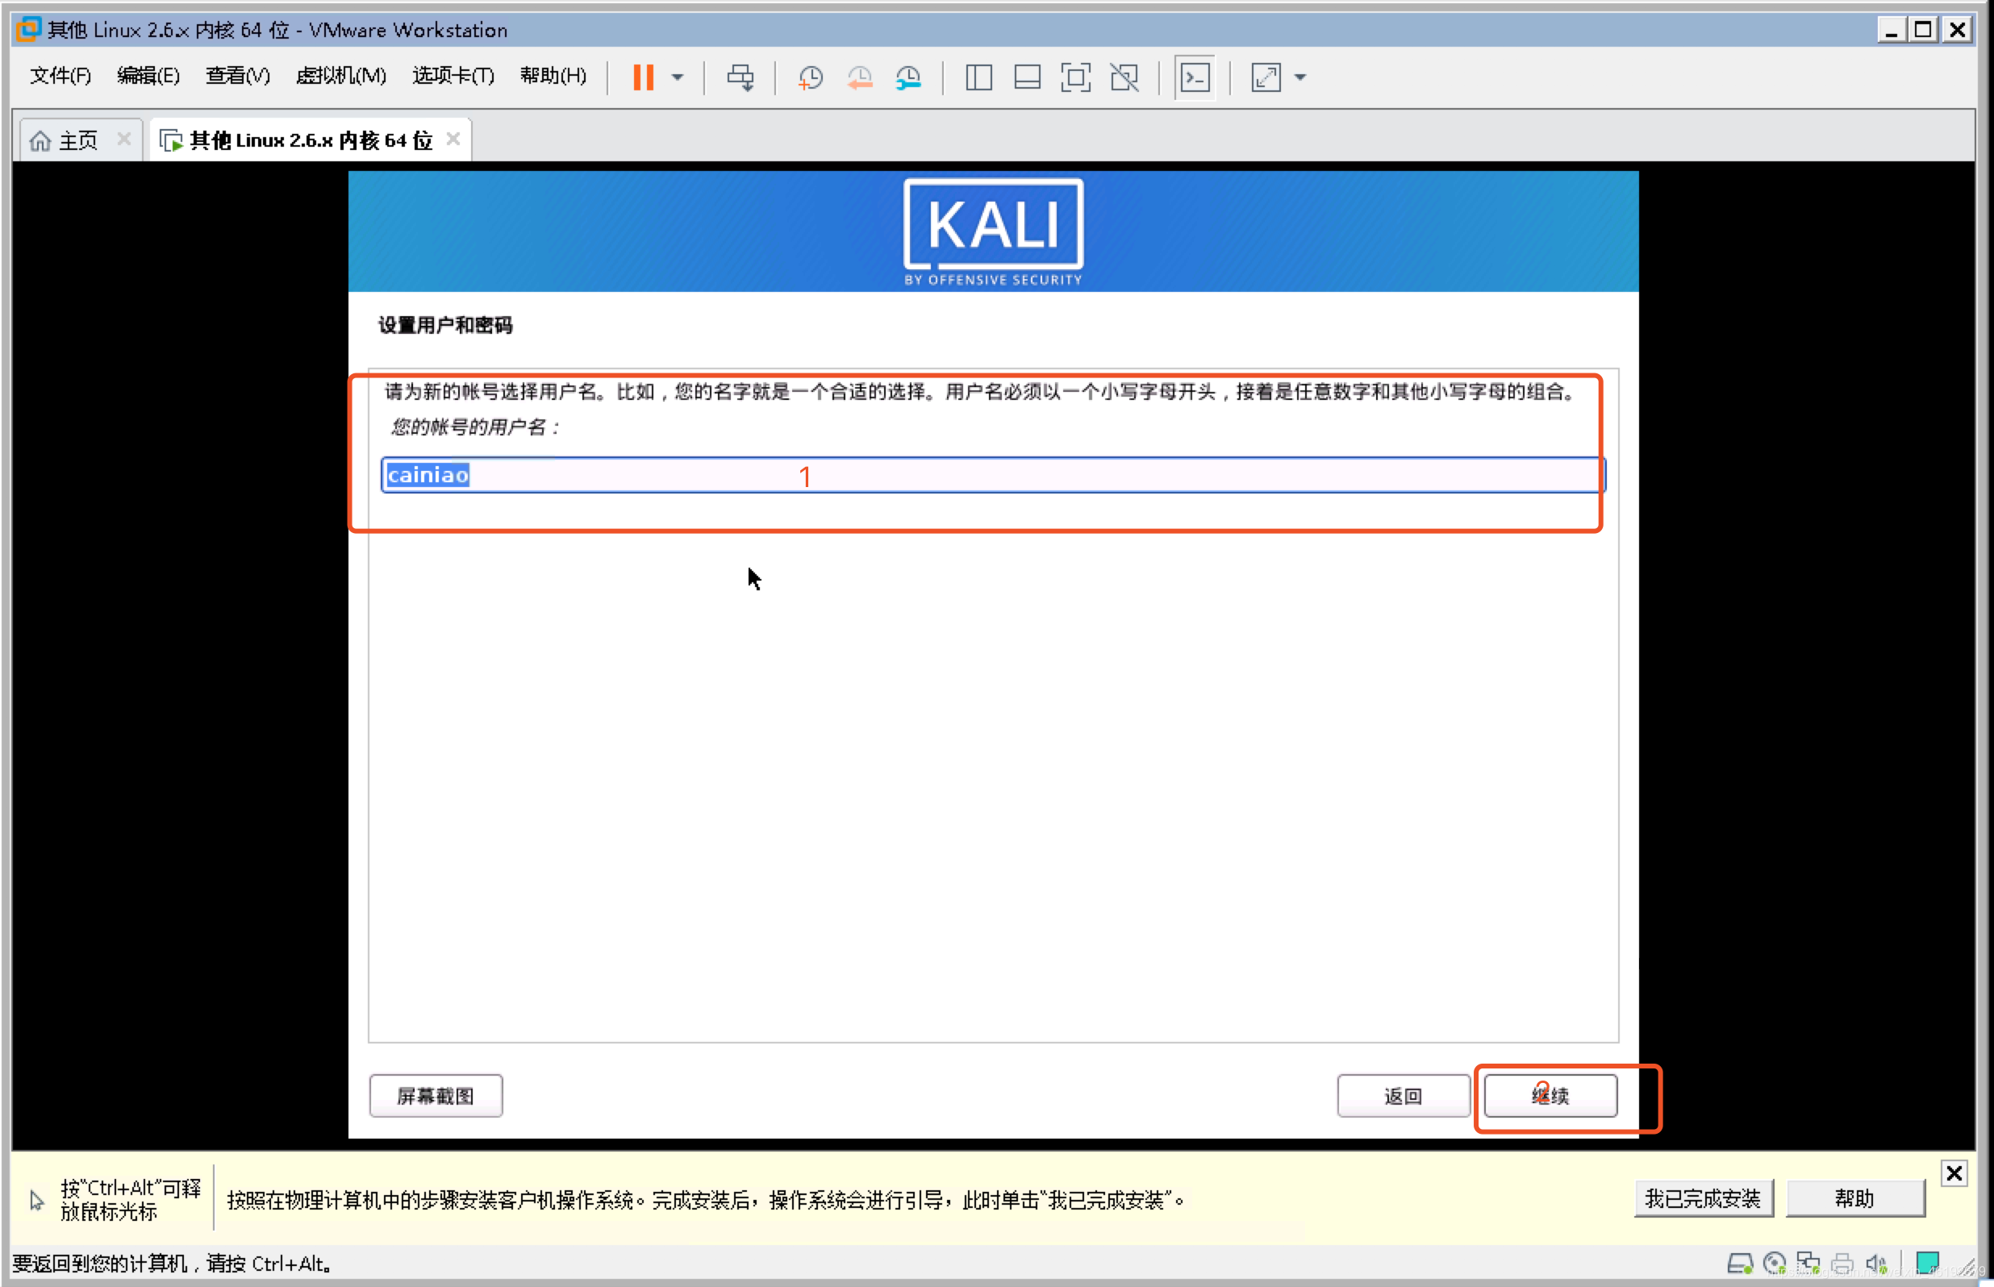Viewport: 1994px width, 1287px height.
Task: Click the KALI logo banner
Action: coord(993,231)
